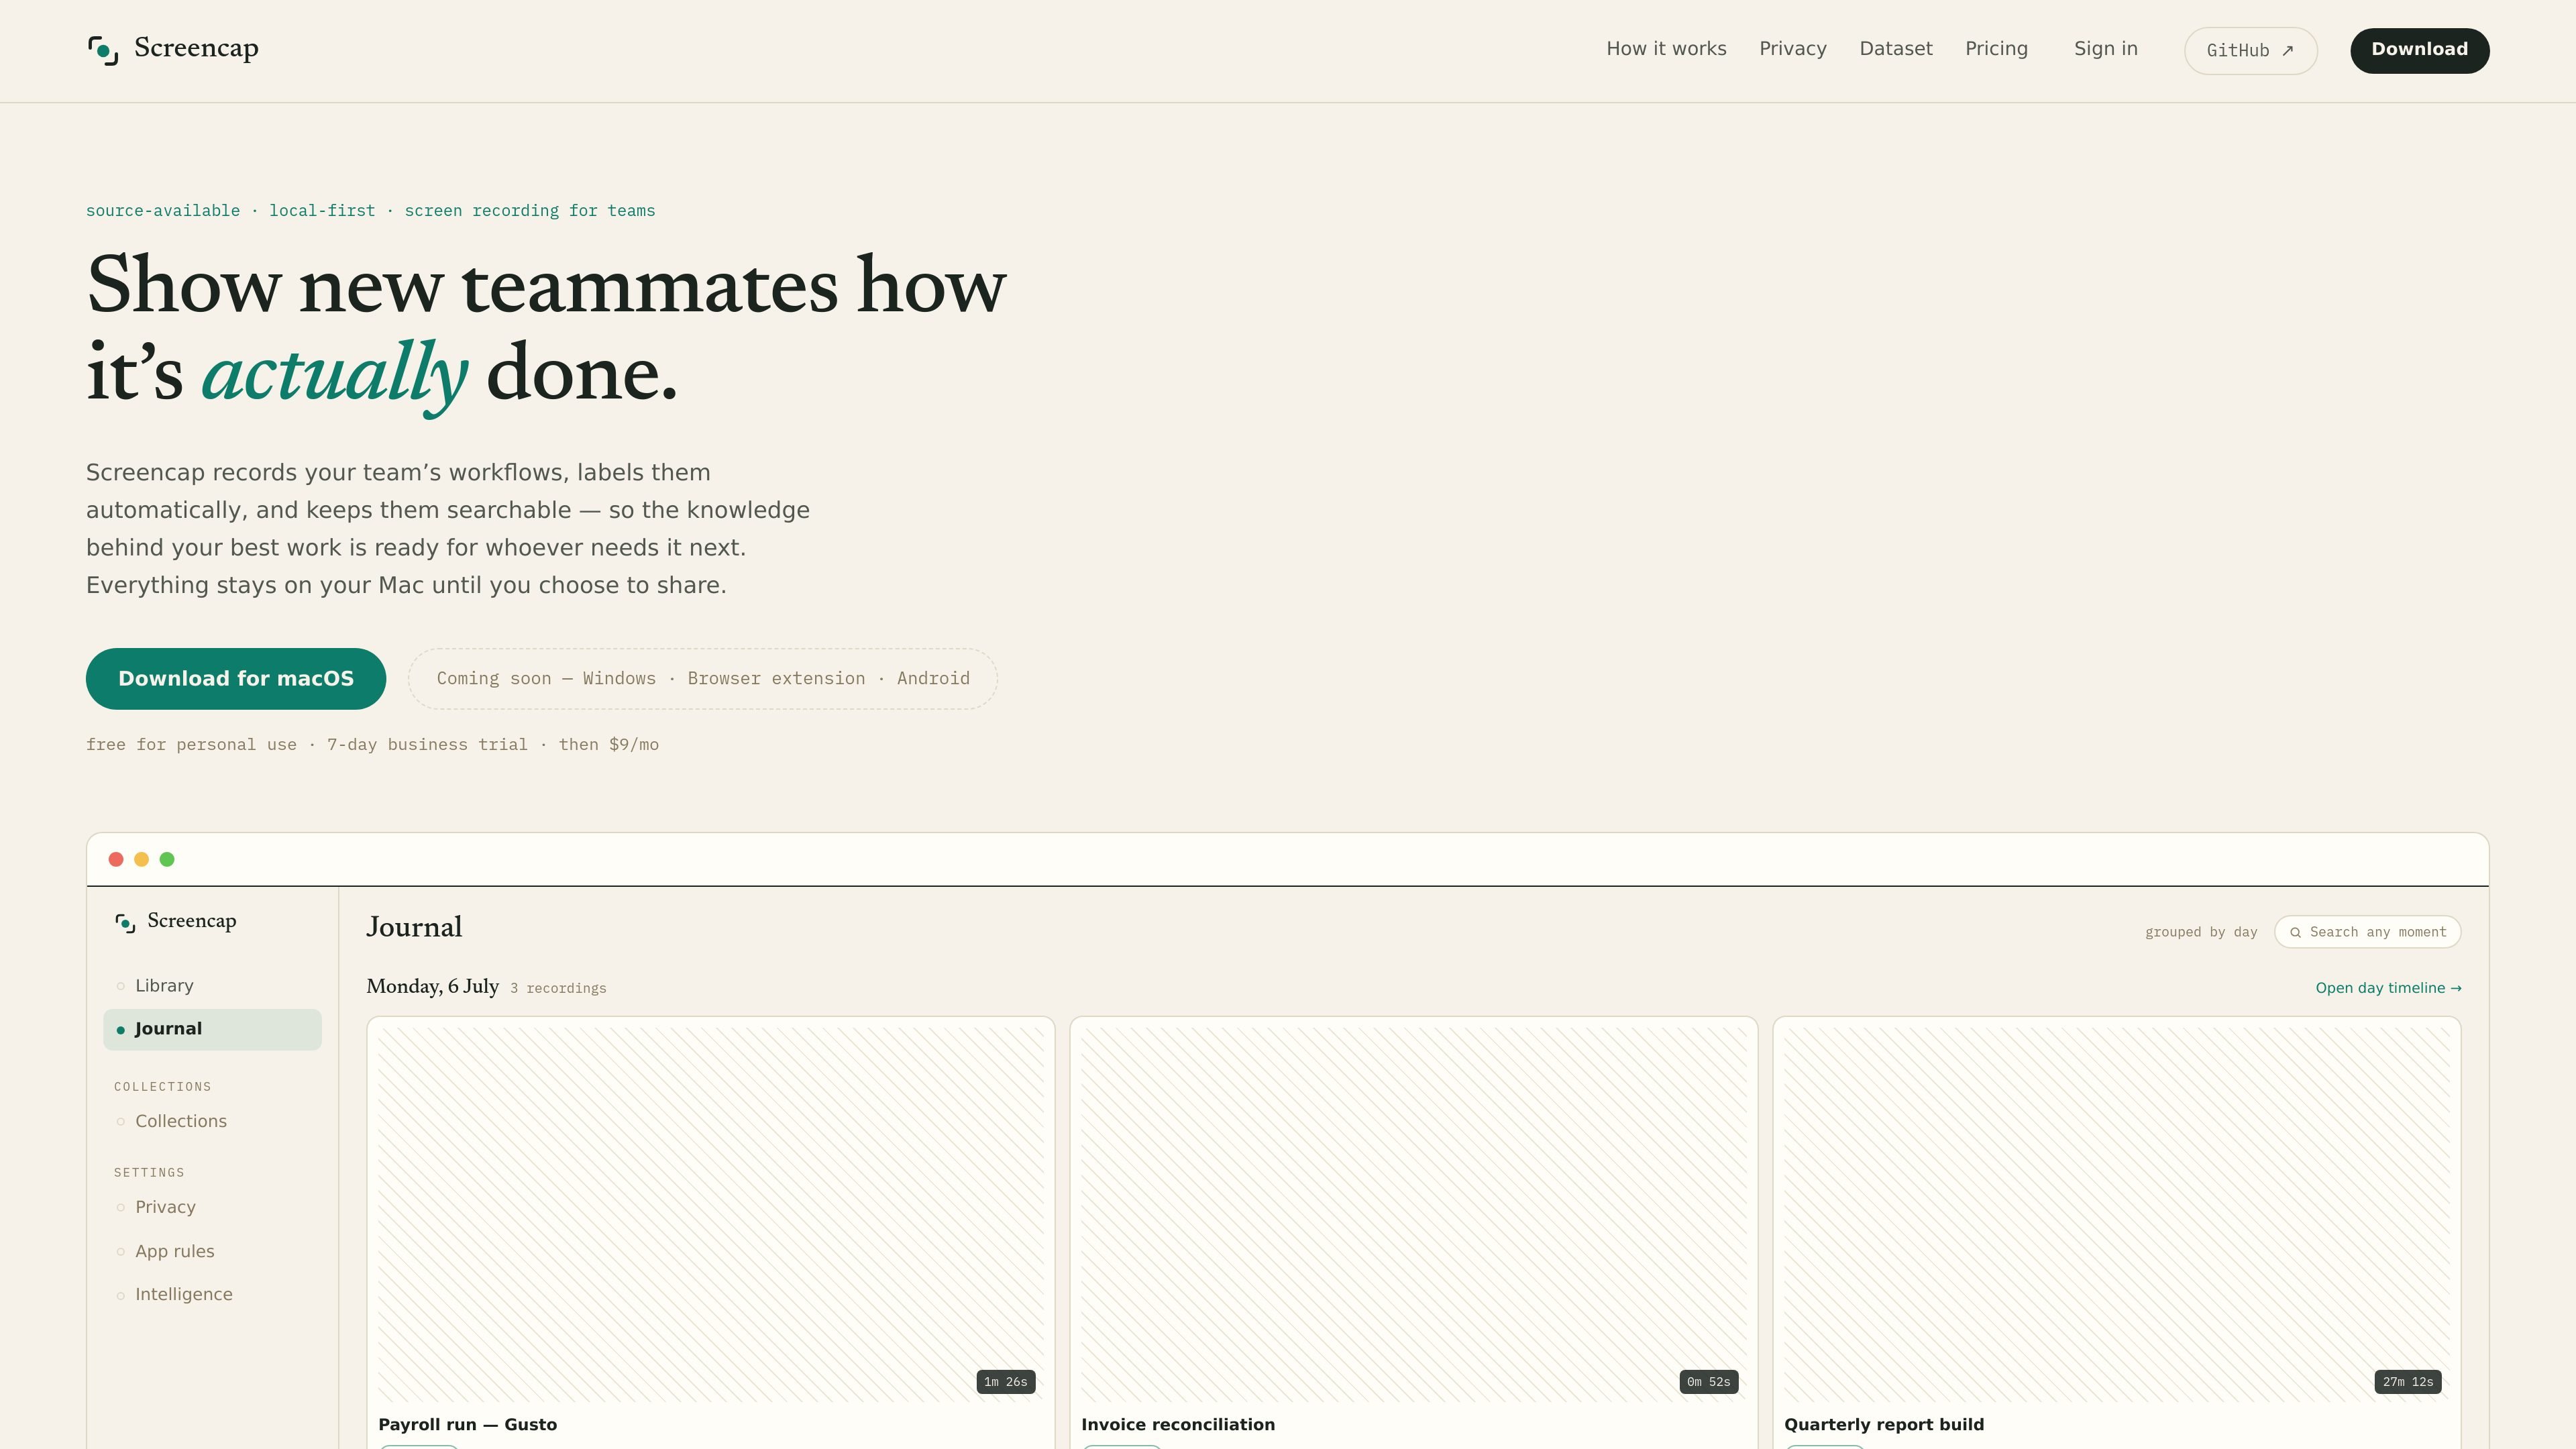Open Privacy settings in the app sidebar
The image size is (2576, 1449).
click(212, 1207)
